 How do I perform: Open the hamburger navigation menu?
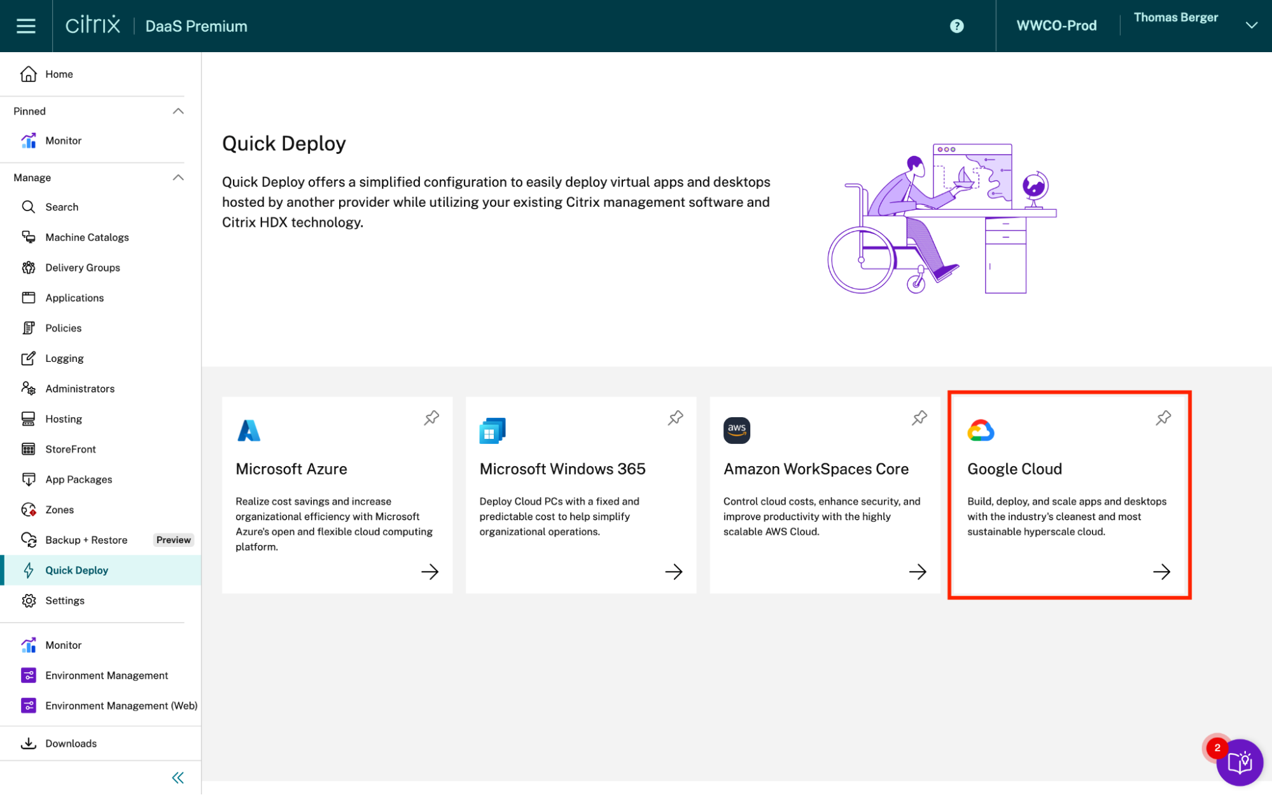pos(25,26)
